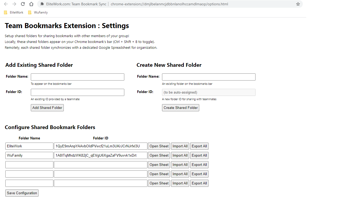Viewport: 340px width, 212px height.
Task: Edit the WuFamily folder name field
Action: (29, 155)
